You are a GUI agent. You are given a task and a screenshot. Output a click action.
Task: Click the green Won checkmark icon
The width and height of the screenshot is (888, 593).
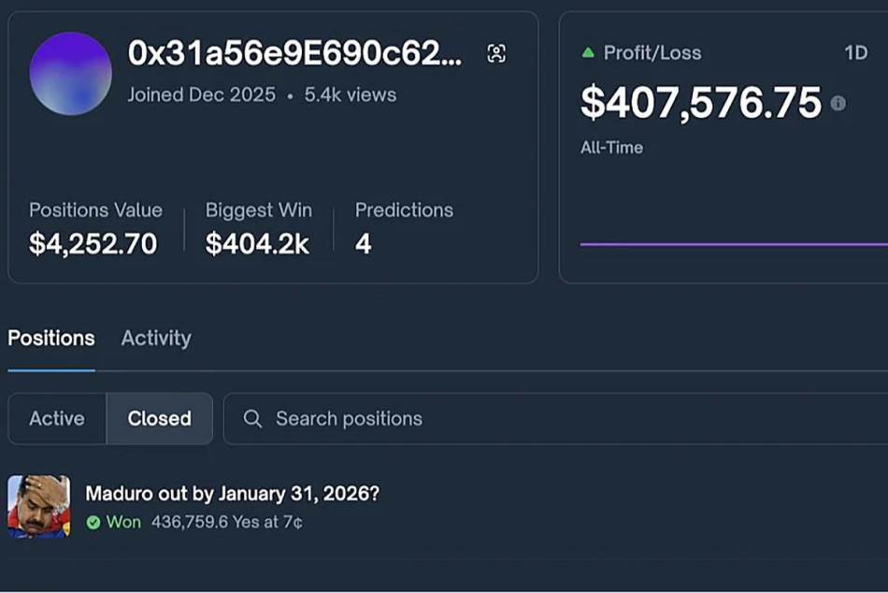point(93,523)
